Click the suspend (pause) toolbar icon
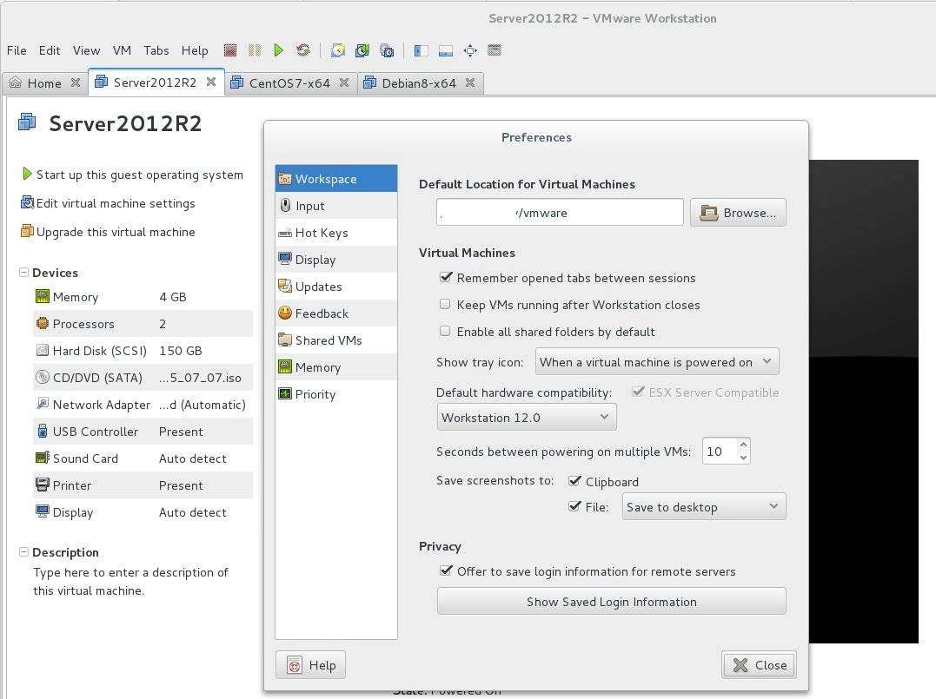Viewport: 936px width, 699px height. coord(255,50)
